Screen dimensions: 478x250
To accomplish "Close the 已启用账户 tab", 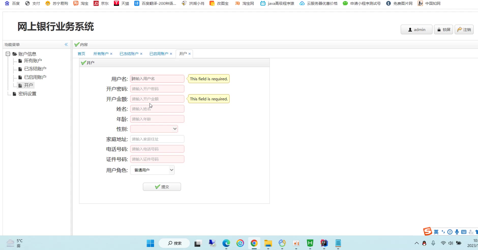I will tap(171, 54).
